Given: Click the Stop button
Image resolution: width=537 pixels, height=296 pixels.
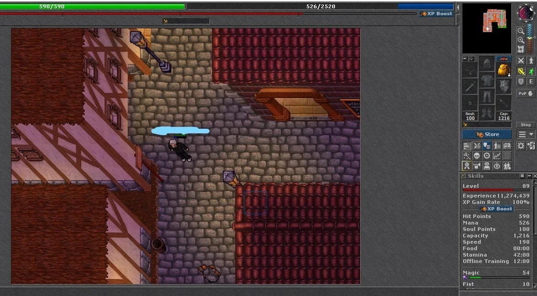Looking at the screenshot, I should (526, 125).
